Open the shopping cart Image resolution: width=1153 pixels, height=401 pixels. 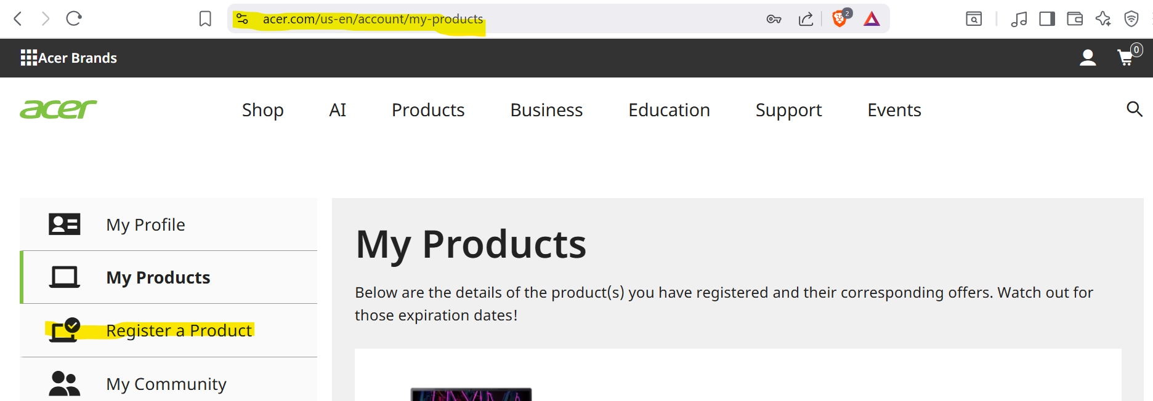click(x=1126, y=58)
